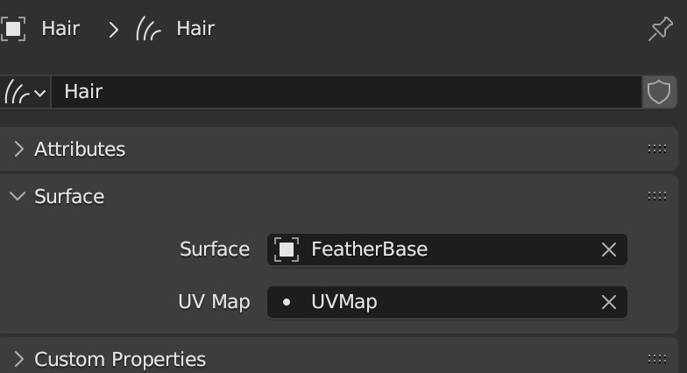Image resolution: width=687 pixels, height=373 pixels.
Task: Click the Hair data name field
Action: tap(347, 92)
